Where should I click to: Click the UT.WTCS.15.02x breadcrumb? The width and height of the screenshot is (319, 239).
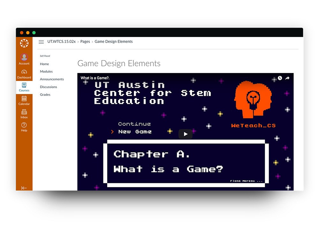[62, 41]
